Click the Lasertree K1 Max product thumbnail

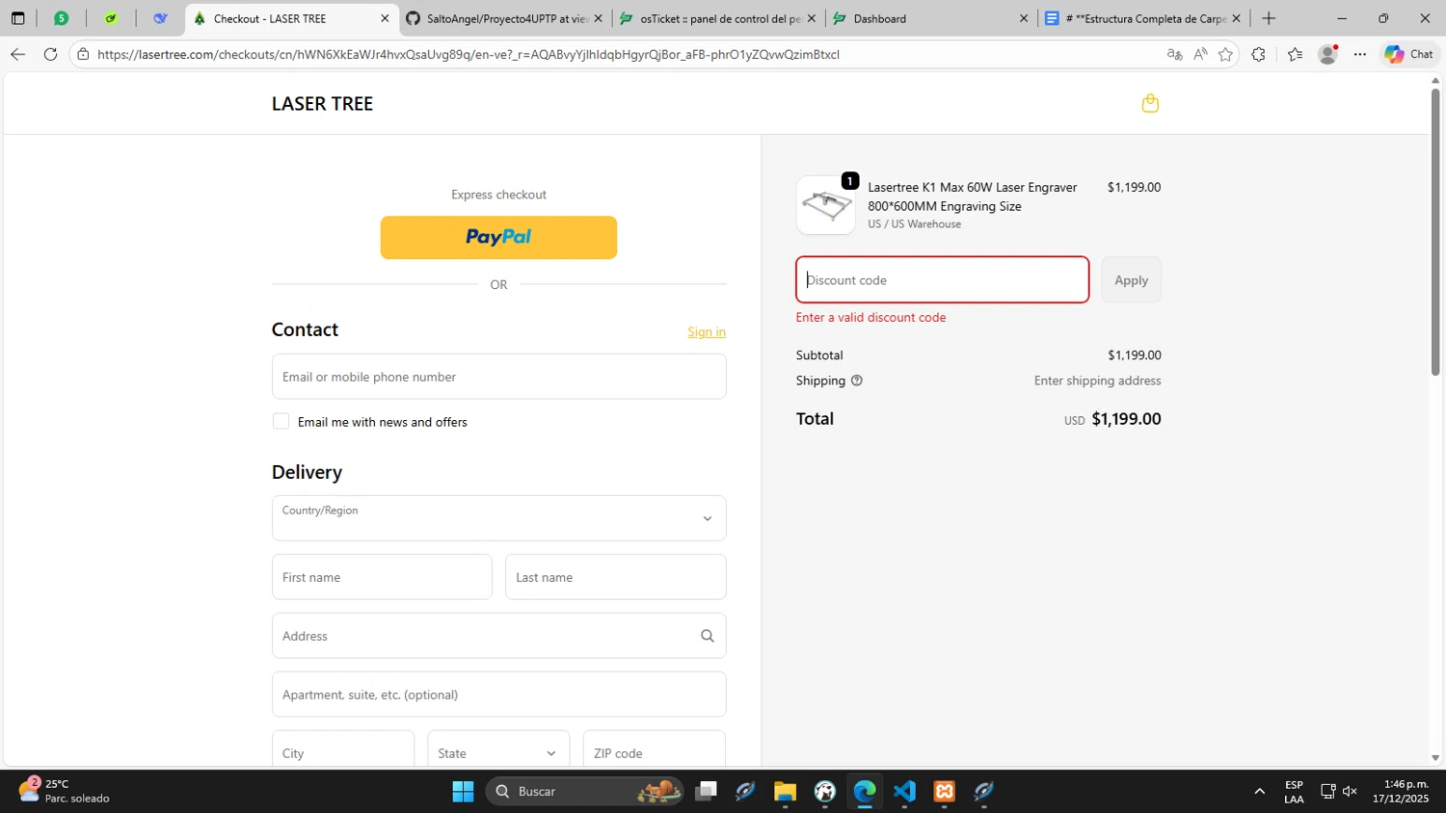826,205
